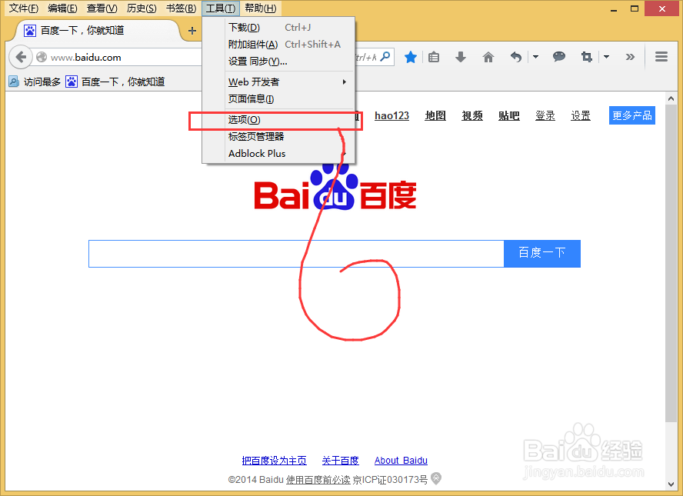
Task: Click the crop screenshot toolbar icon
Action: [587, 57]
